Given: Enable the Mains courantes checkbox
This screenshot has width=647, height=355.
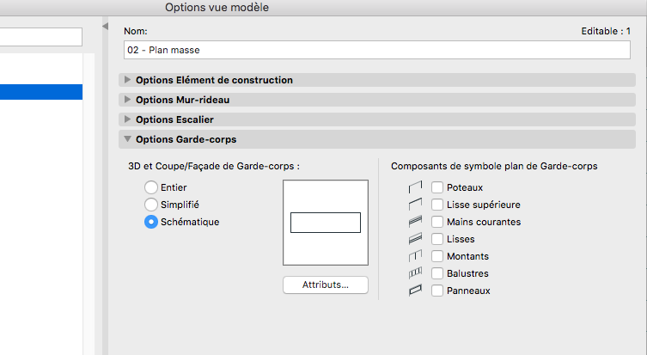Looking at the screenshot, I should (x=437, y=222).
